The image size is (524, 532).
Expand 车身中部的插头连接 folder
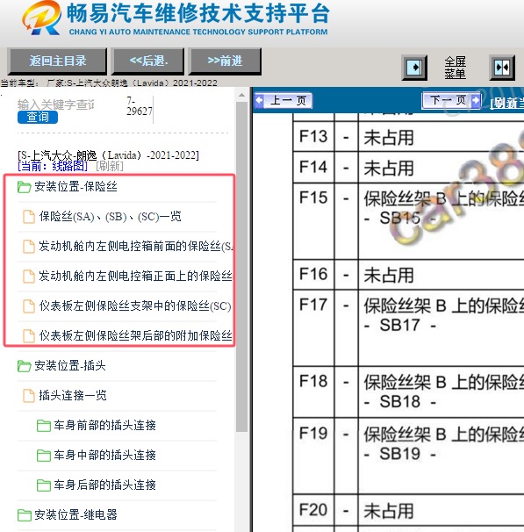pyautogui.click(x=104, y=456)
